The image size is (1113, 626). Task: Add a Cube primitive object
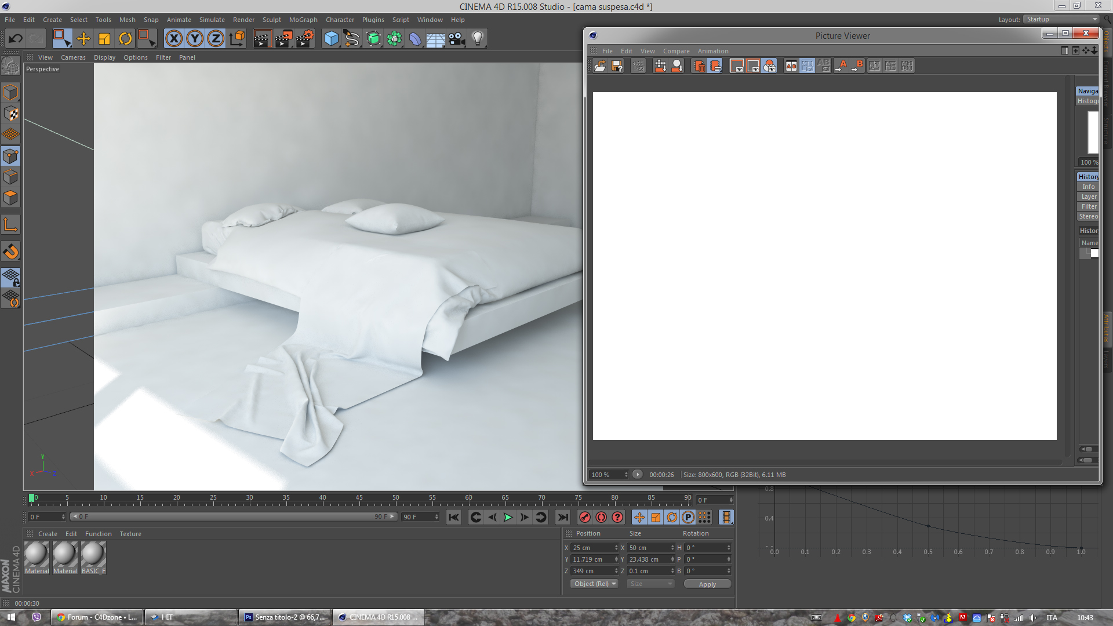click(x=331, y=39)
